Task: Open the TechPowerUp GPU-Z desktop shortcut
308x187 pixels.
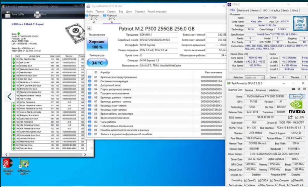Action: 24,167
